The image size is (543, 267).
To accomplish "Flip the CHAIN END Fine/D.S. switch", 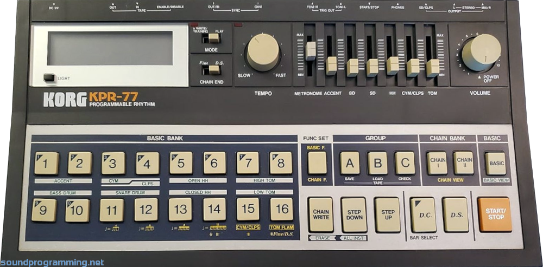I will (211, 70).
